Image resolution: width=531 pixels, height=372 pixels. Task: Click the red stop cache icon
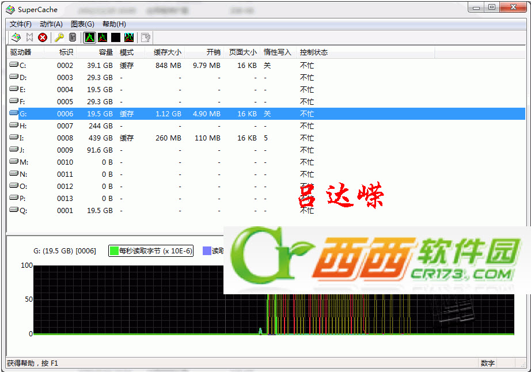(x=43, y=37)
